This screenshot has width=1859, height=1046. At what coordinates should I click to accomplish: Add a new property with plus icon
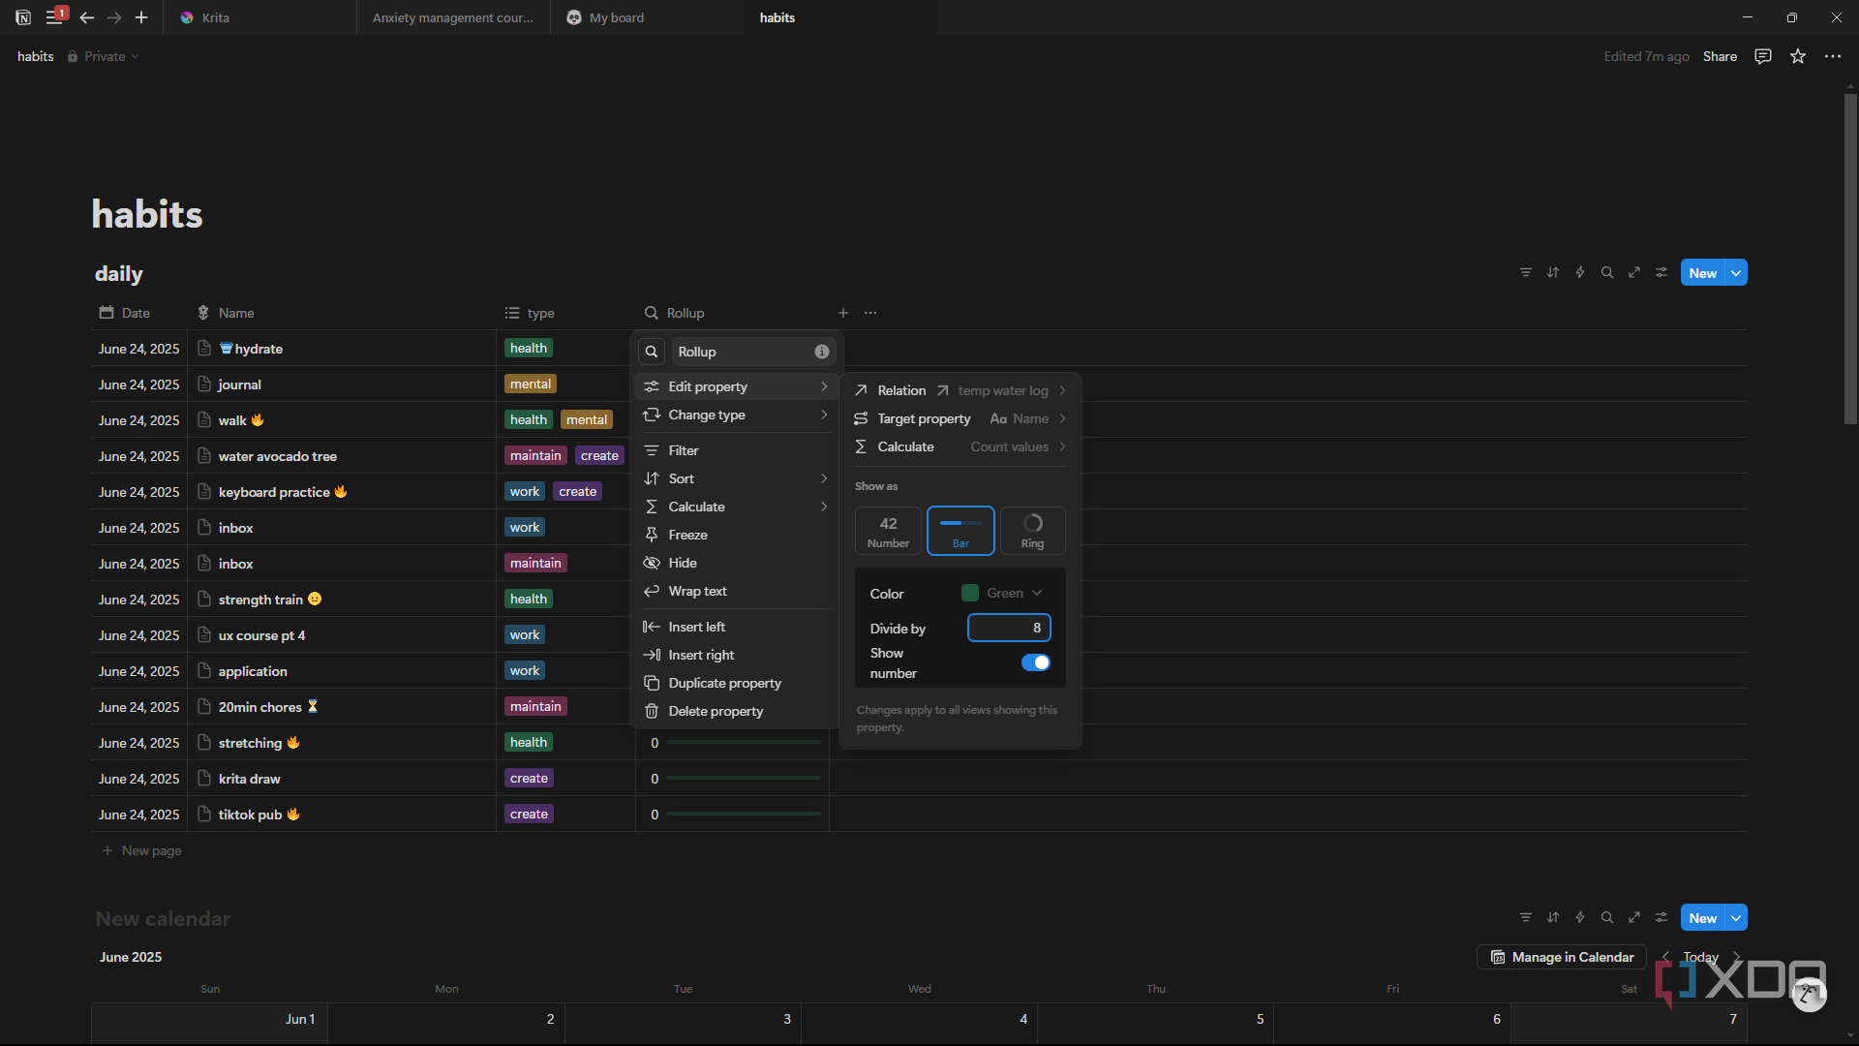tap(843, 313)
